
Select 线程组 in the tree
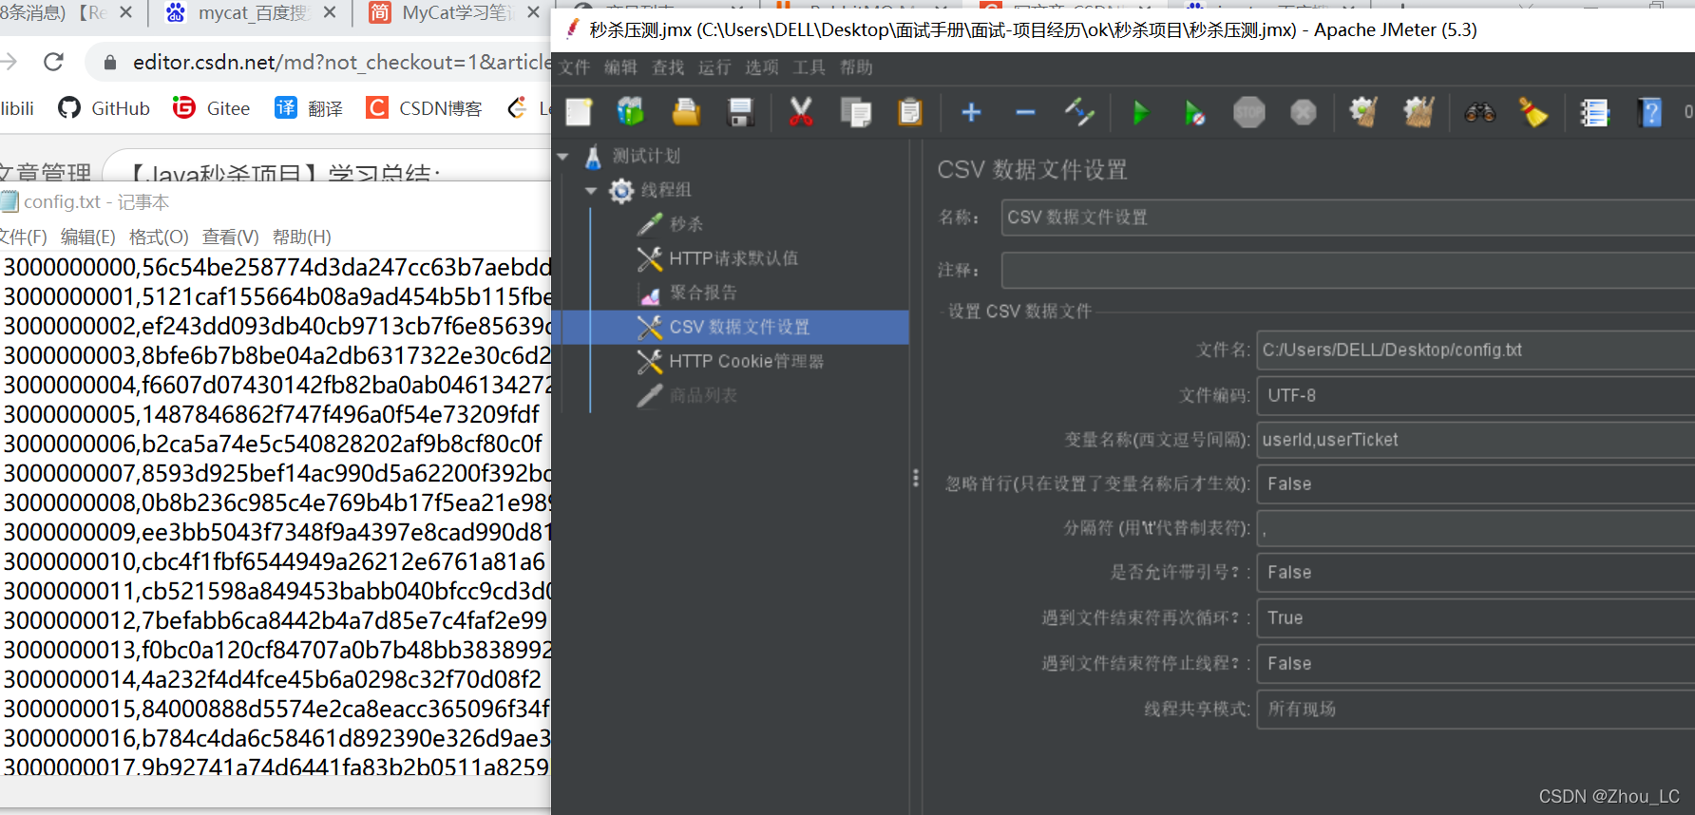pos(666,190)
